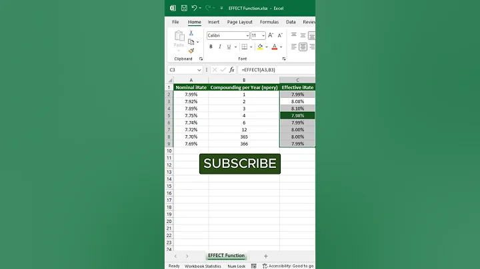Click the Undo arrow icon
Screen dimensions: 480x269
coord(194,8)
